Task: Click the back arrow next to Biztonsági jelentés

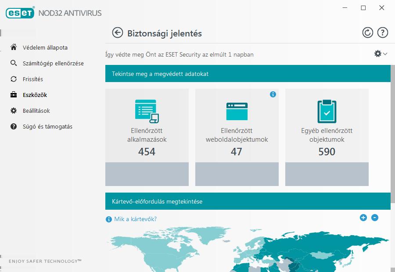Action: (x=117, y=33)
